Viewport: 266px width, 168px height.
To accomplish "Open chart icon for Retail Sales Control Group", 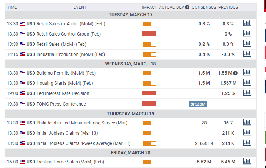I will [247, 34].
